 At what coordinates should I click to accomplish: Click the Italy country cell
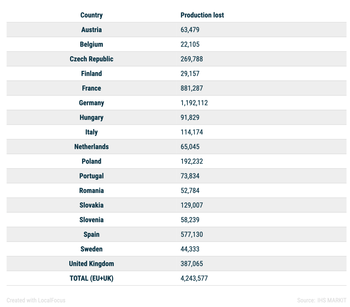[x=91, y=132]
